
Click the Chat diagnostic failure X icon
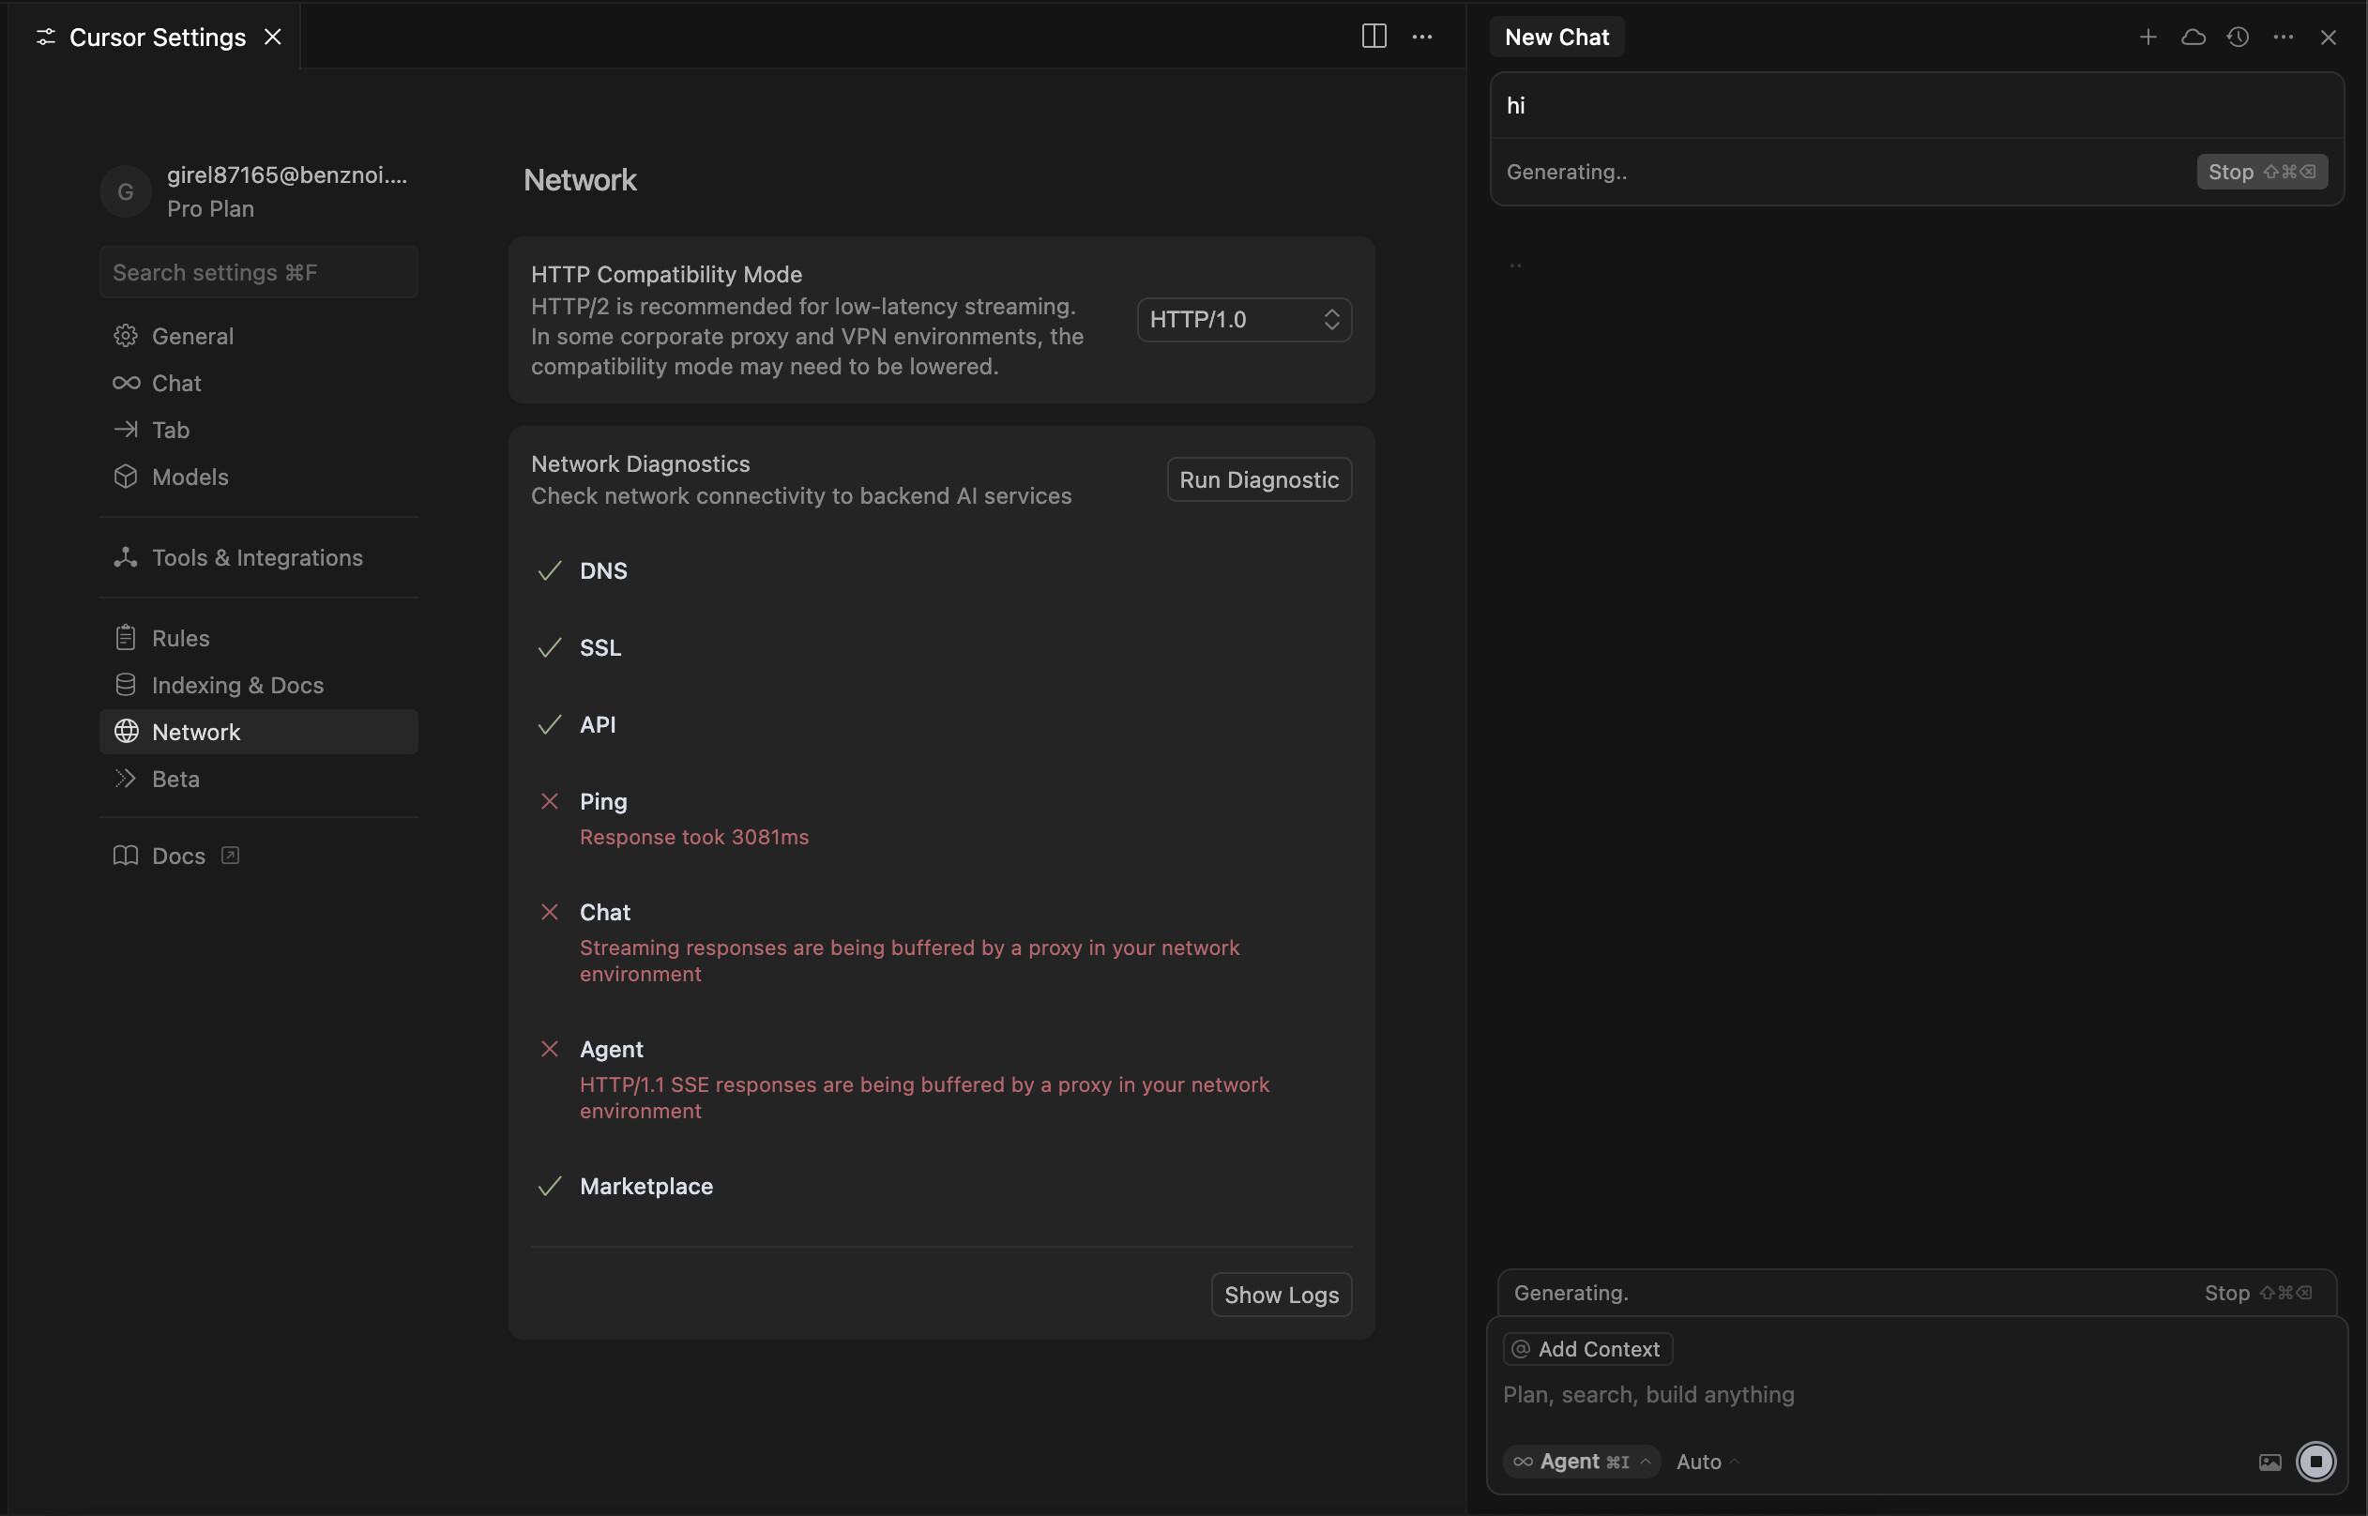pyautogui.click(x=550, y=912)
